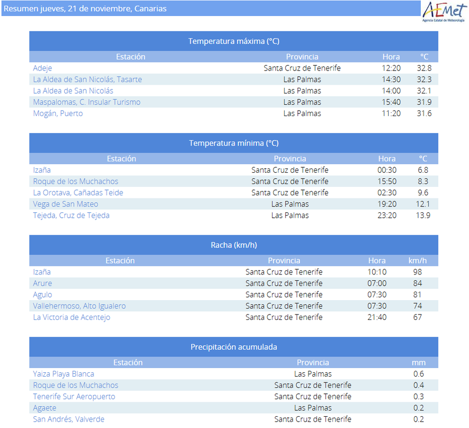Click the 32.8 temperature value for Adeje
This screenshot has width=469, height=428.
tap(424, 68)
